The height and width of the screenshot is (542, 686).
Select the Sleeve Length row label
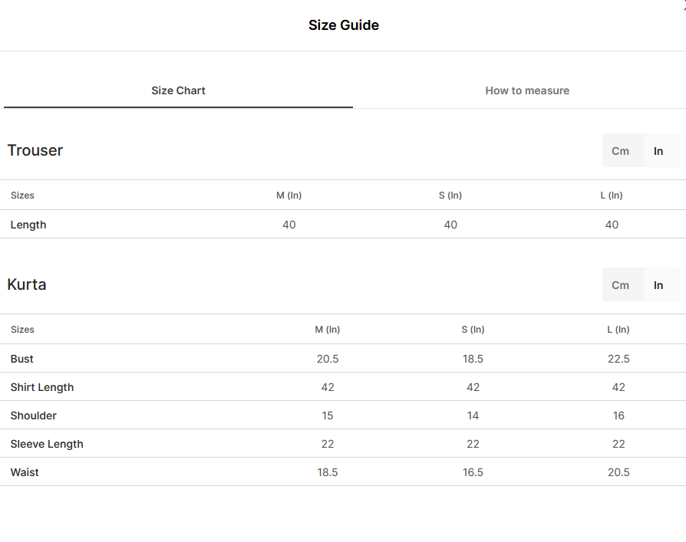click(x=47, y=444)
